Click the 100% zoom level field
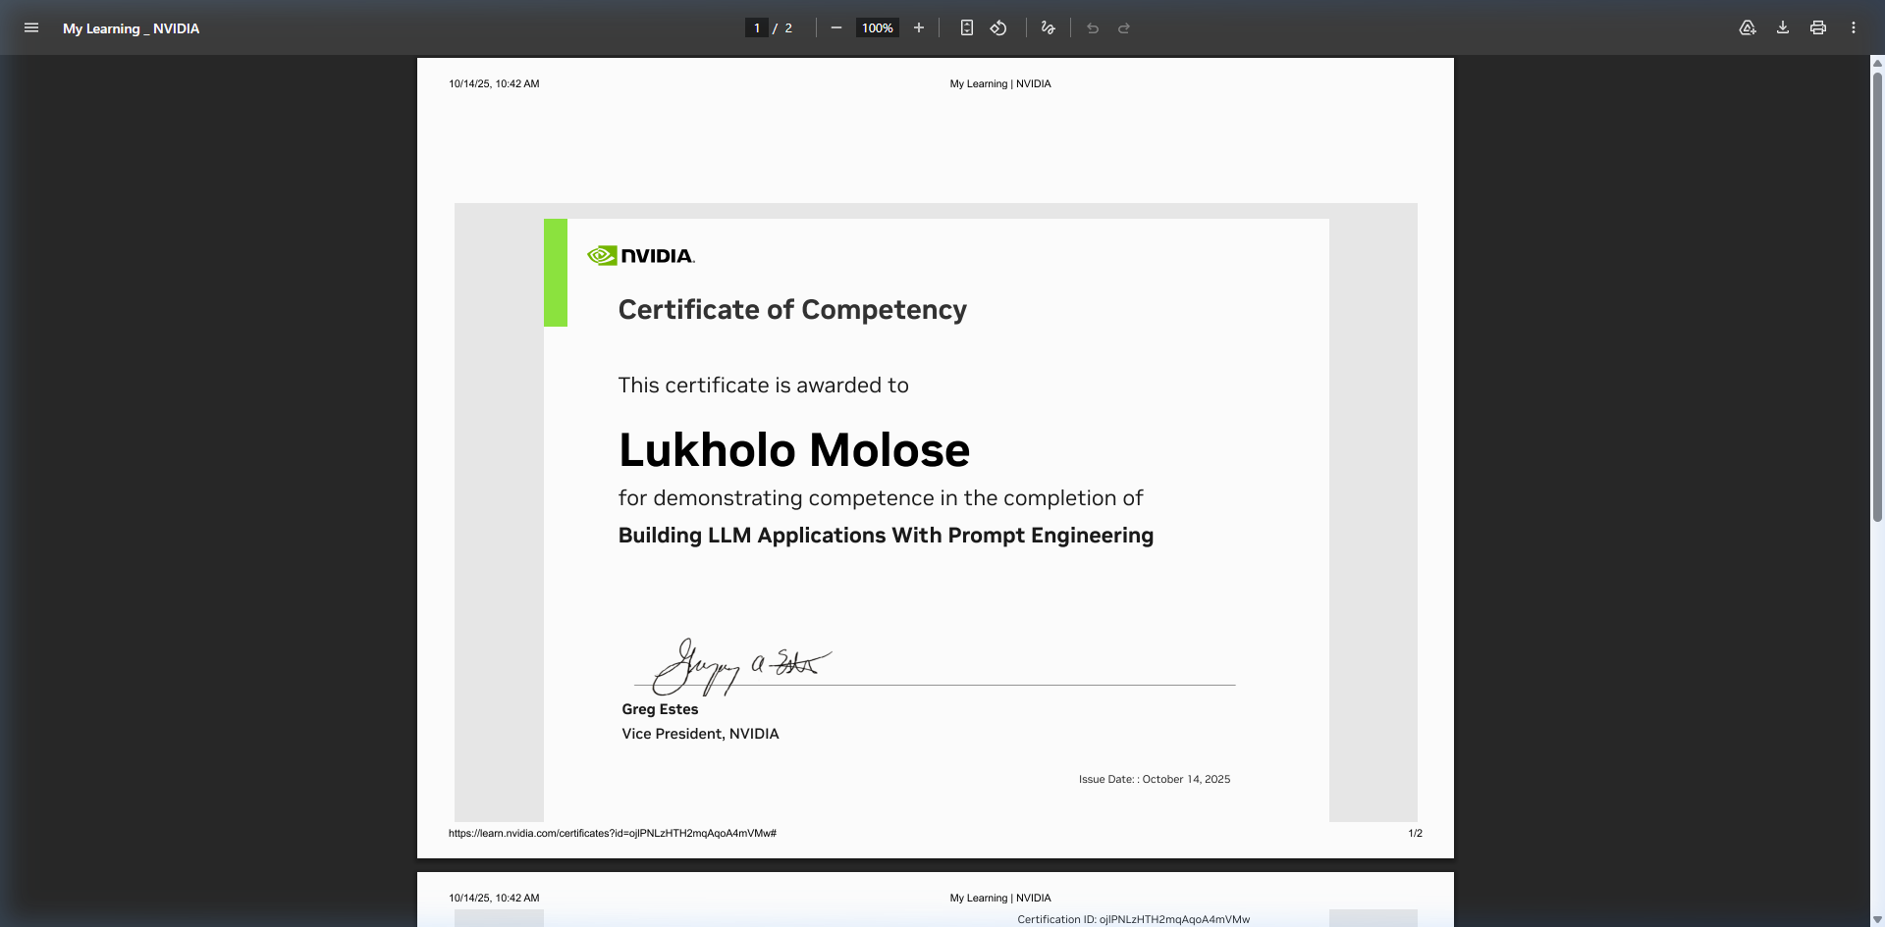Image resolution: width=1885 pixels, height=927 pixels. 877,28
